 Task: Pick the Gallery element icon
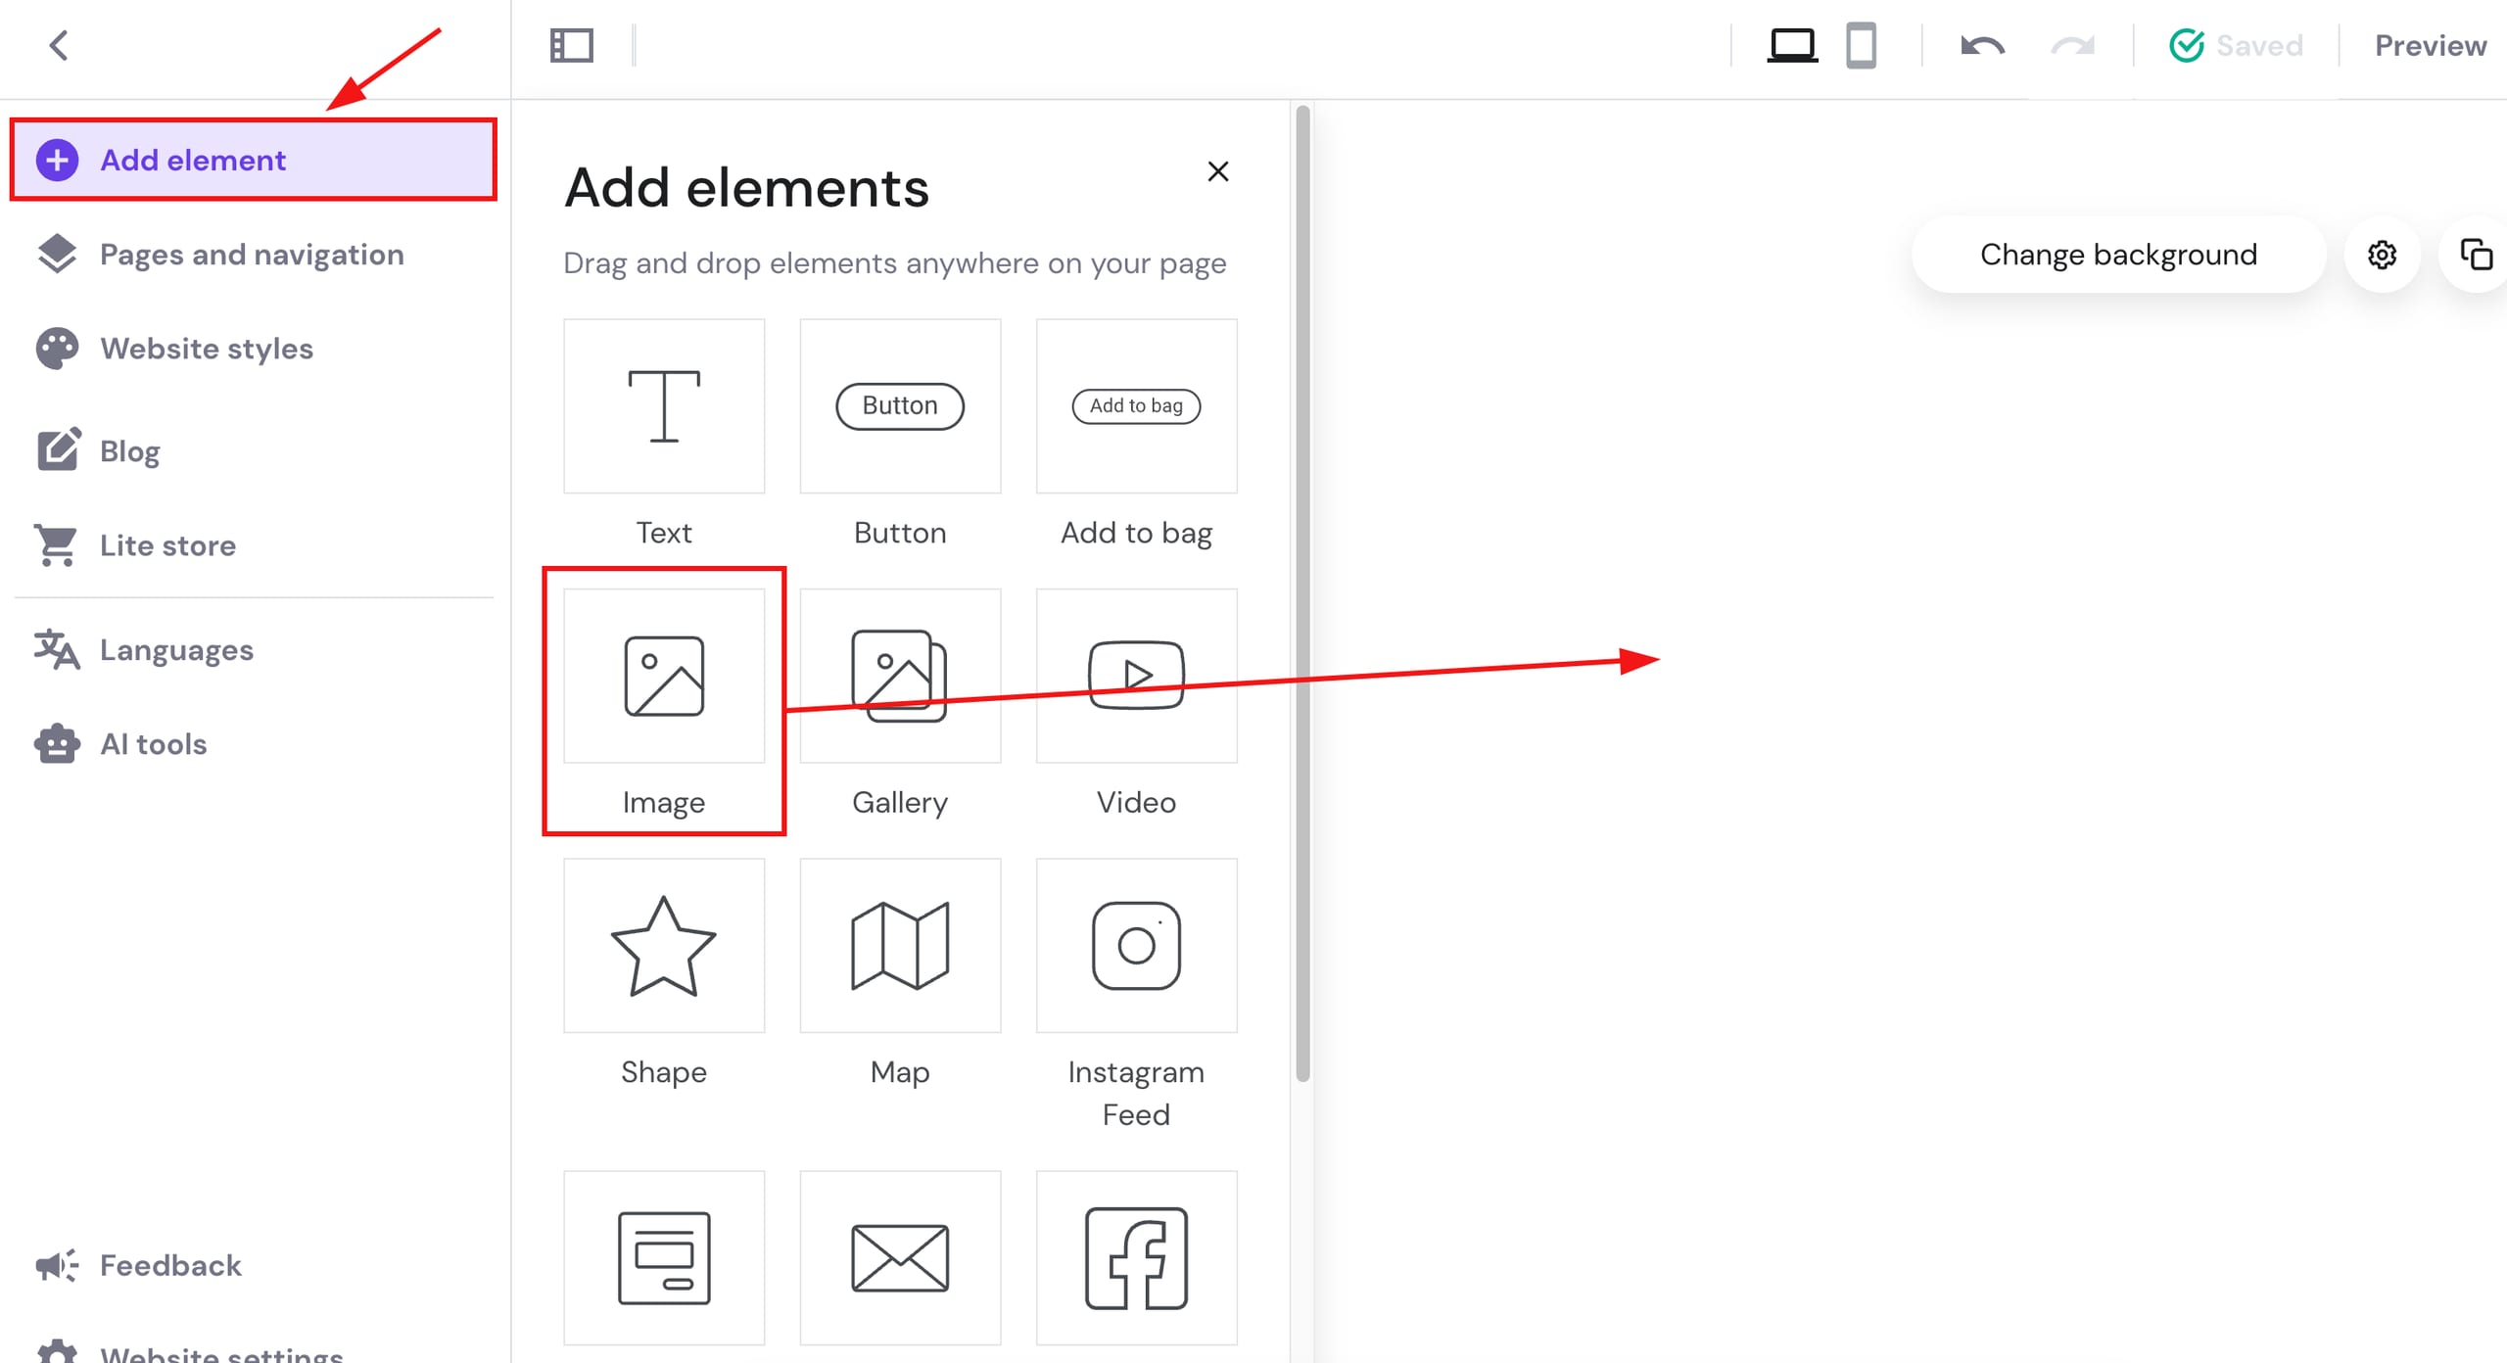(899, 676)
